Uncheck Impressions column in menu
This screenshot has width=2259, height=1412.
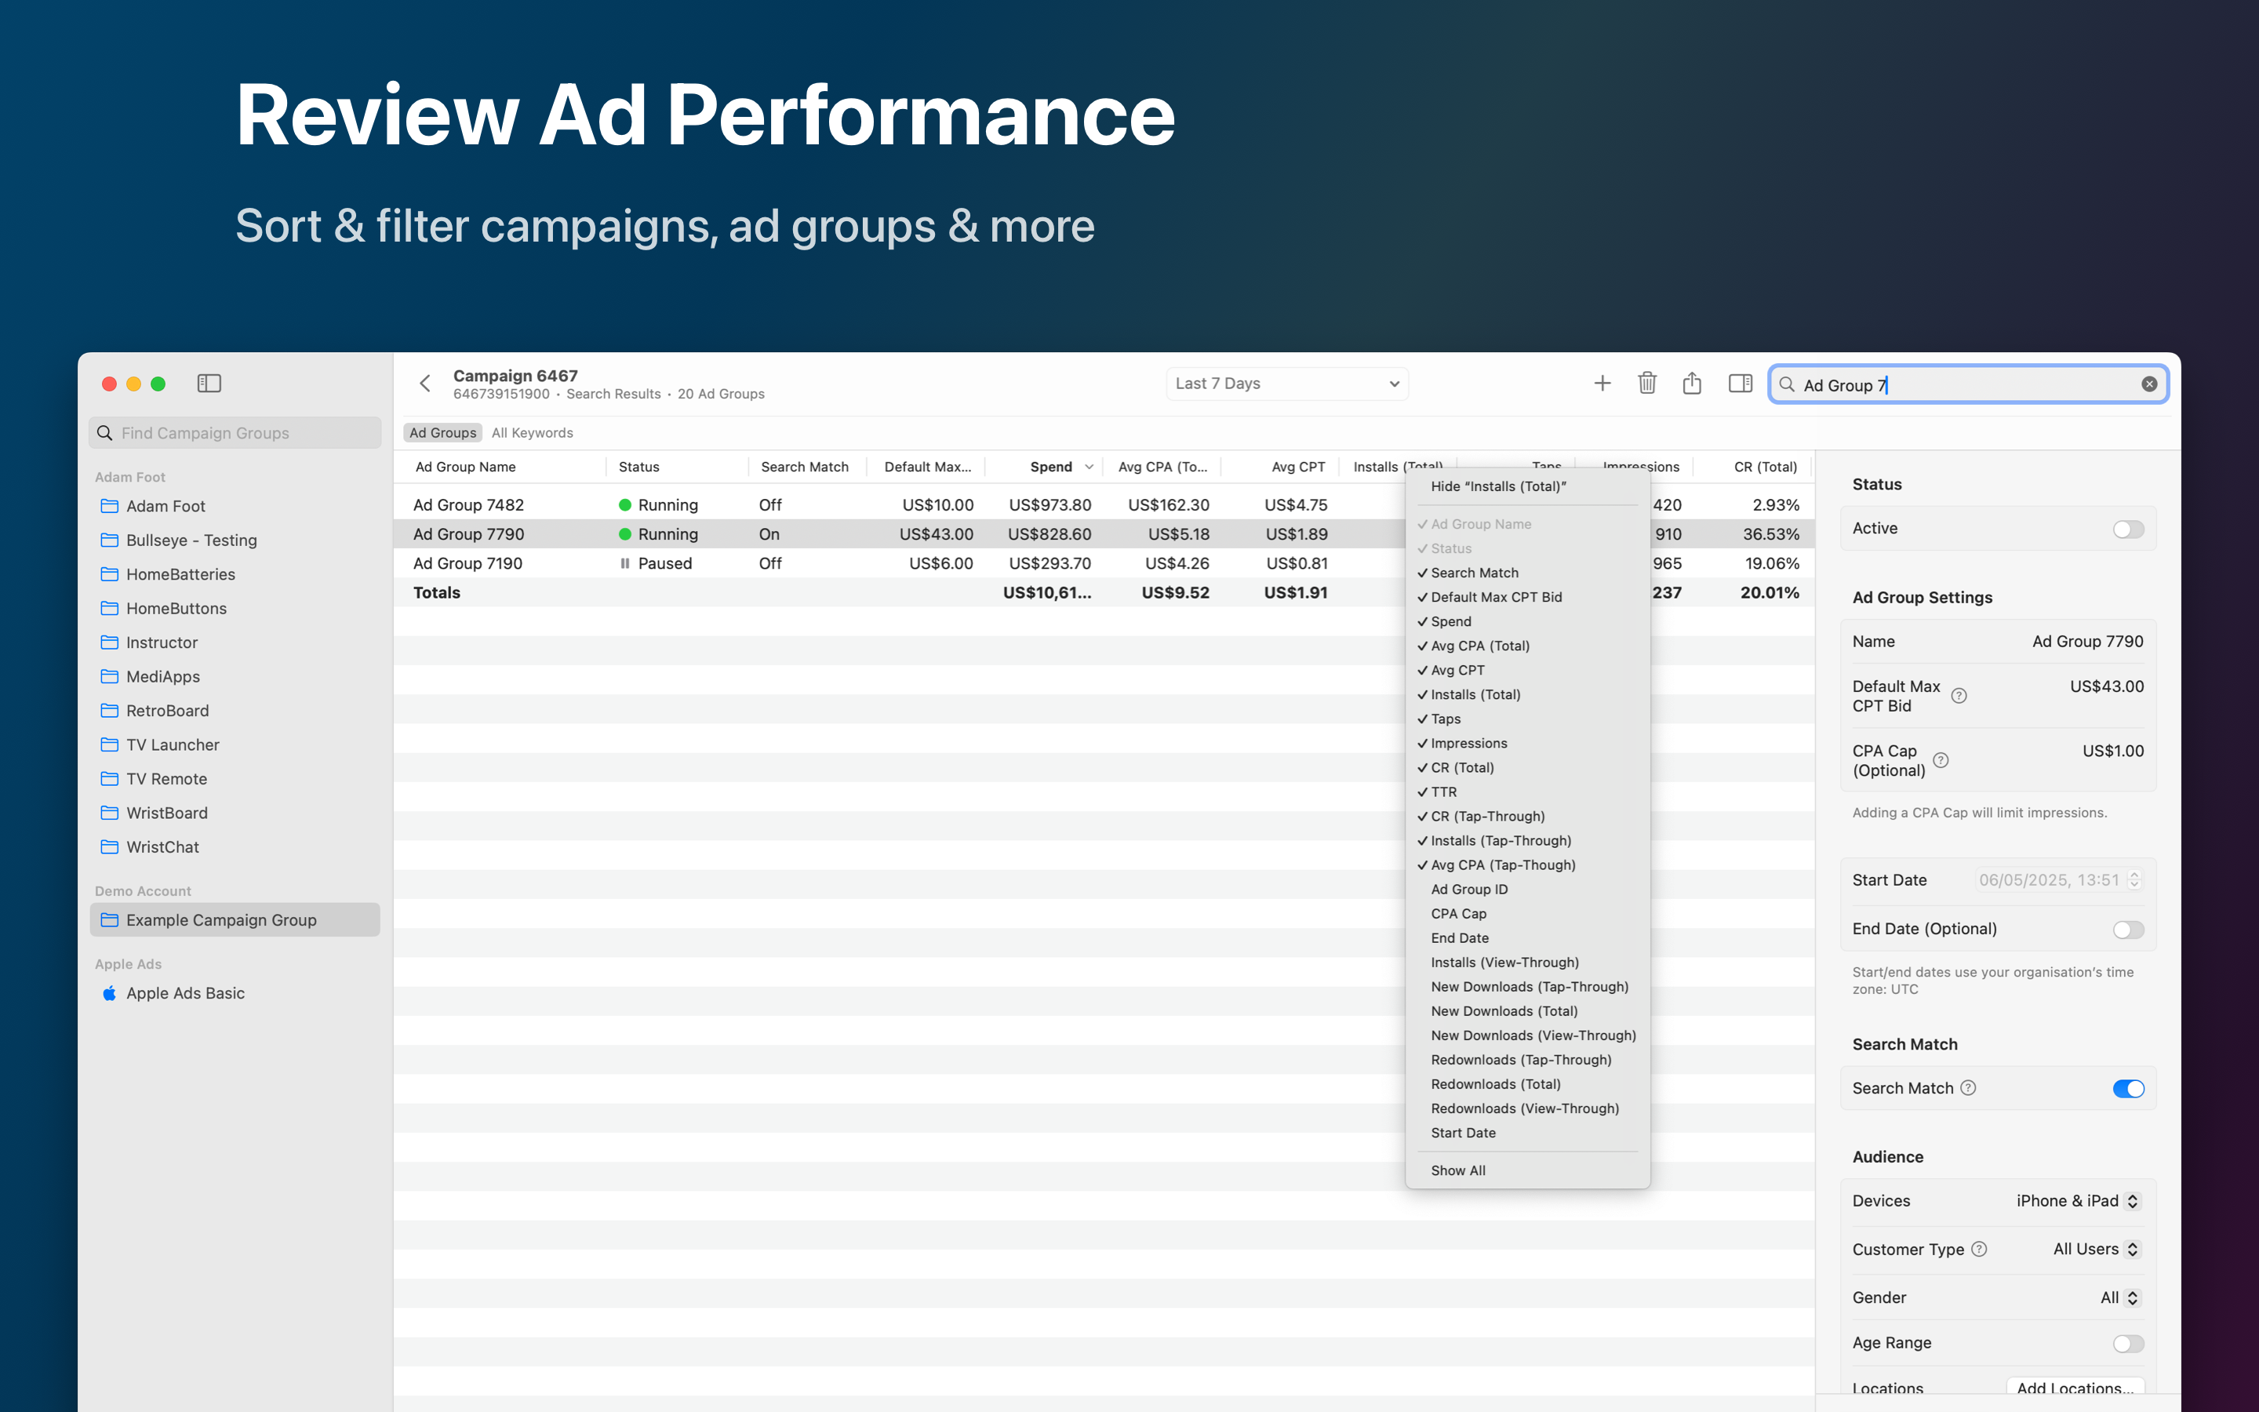click(x=1527, y=744)
